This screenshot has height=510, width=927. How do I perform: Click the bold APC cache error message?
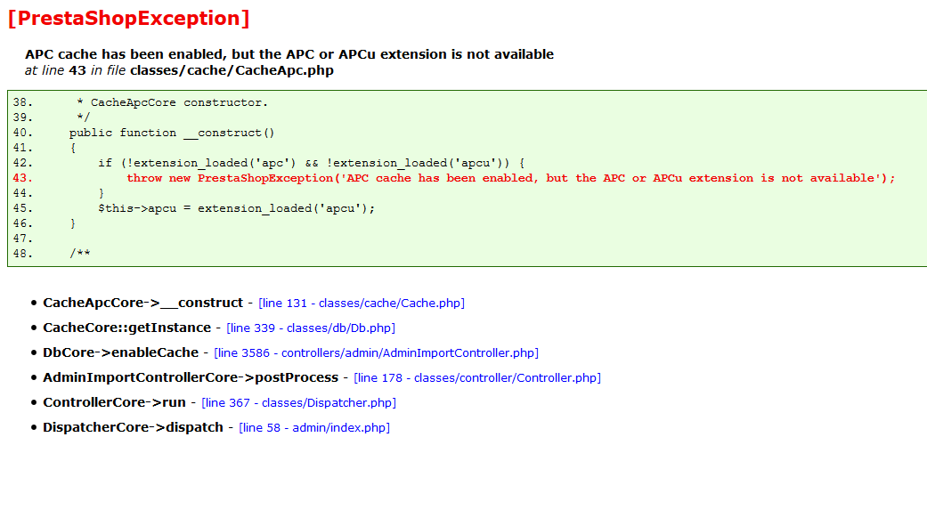coord(289,54)
